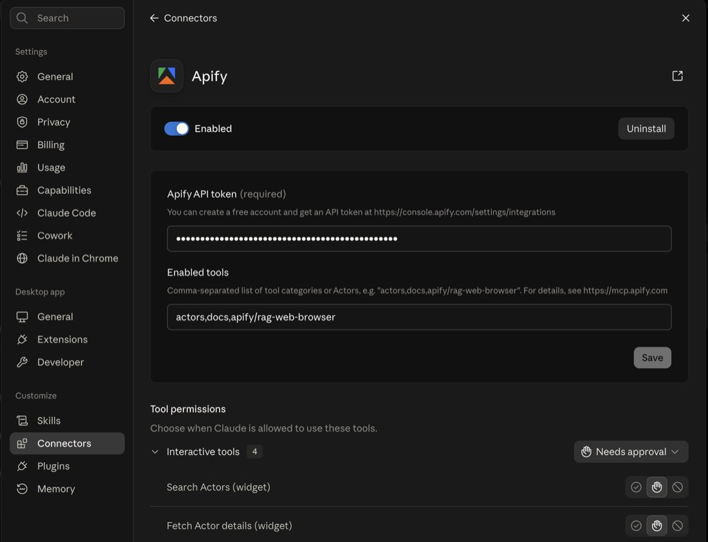Click the Privacy shield icon
Image resolution: width=708 pixels, height=542 pixels.
(22, 122)
